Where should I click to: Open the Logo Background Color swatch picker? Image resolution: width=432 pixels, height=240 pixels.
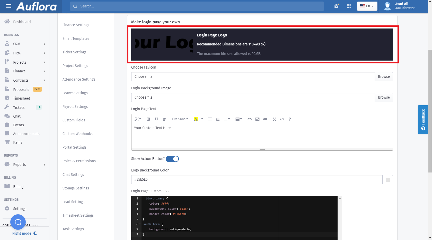tap(387, 180)
